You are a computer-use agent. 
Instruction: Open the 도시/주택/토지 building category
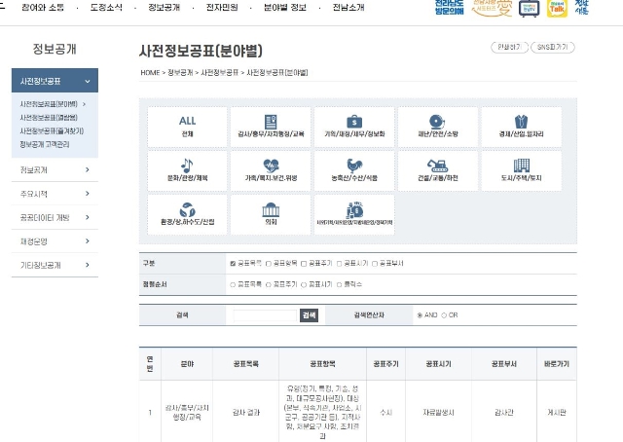521,170
